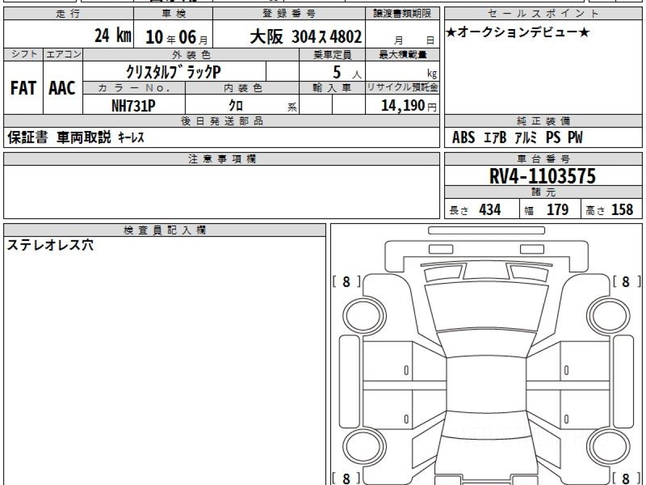646x485 pixels.
Task: Select "PW" in genuine equipment
Action: [x=575, y=138]
